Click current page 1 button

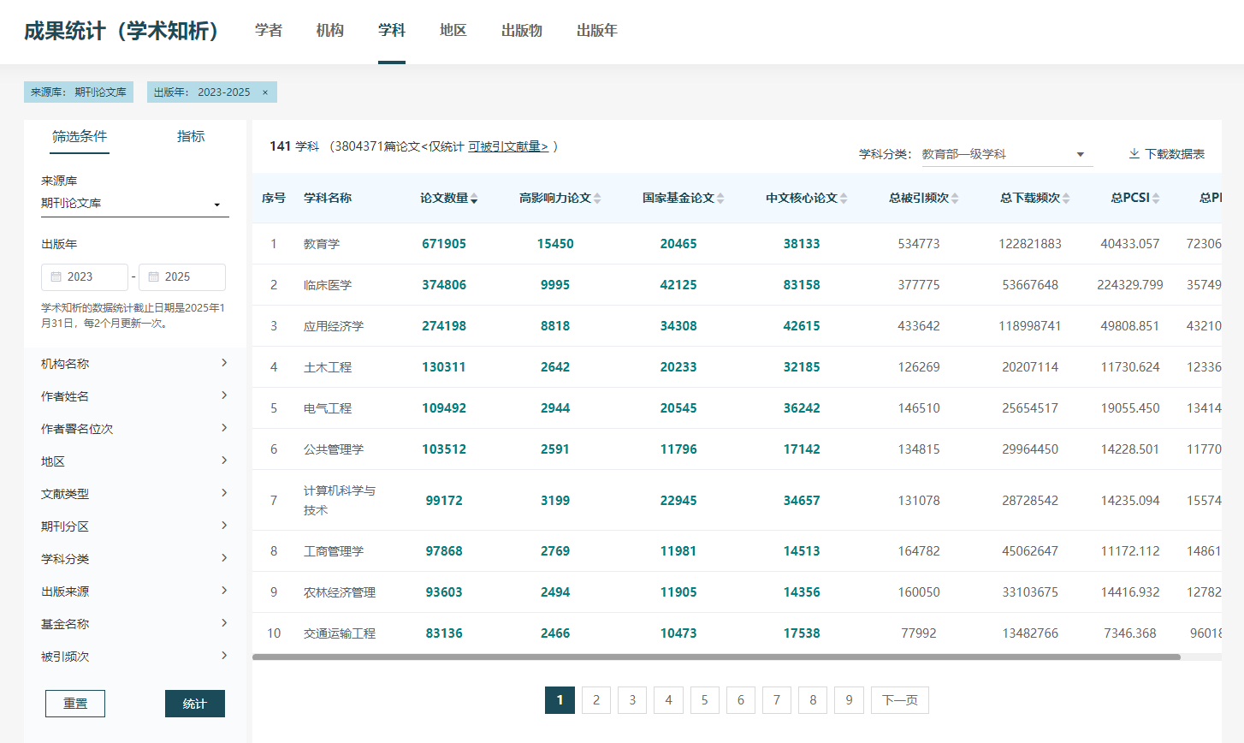[560, 700]
